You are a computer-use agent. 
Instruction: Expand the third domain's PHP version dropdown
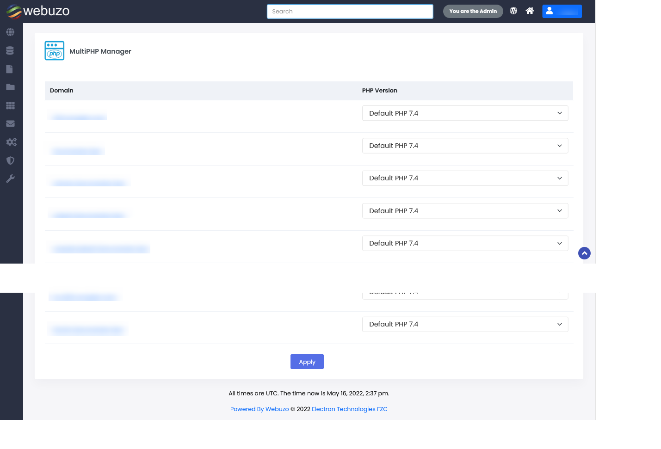point(465,178)
